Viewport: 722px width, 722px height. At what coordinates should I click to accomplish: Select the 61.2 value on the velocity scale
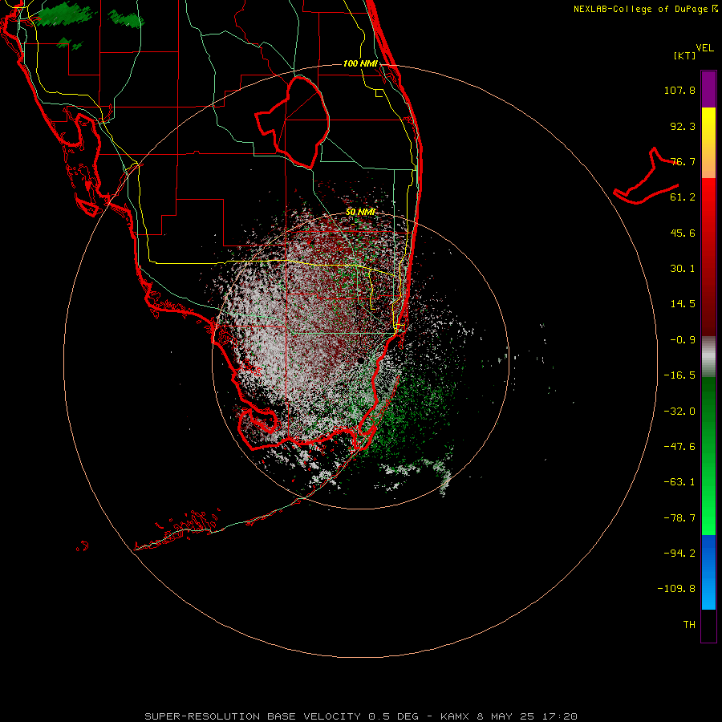click(x=683, y=197)
